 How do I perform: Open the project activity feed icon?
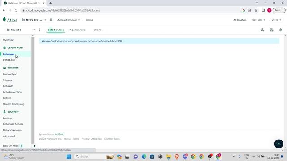271,30
